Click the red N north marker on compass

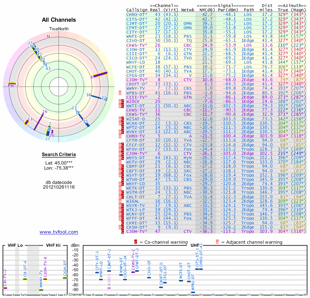(x=48, y=36)
